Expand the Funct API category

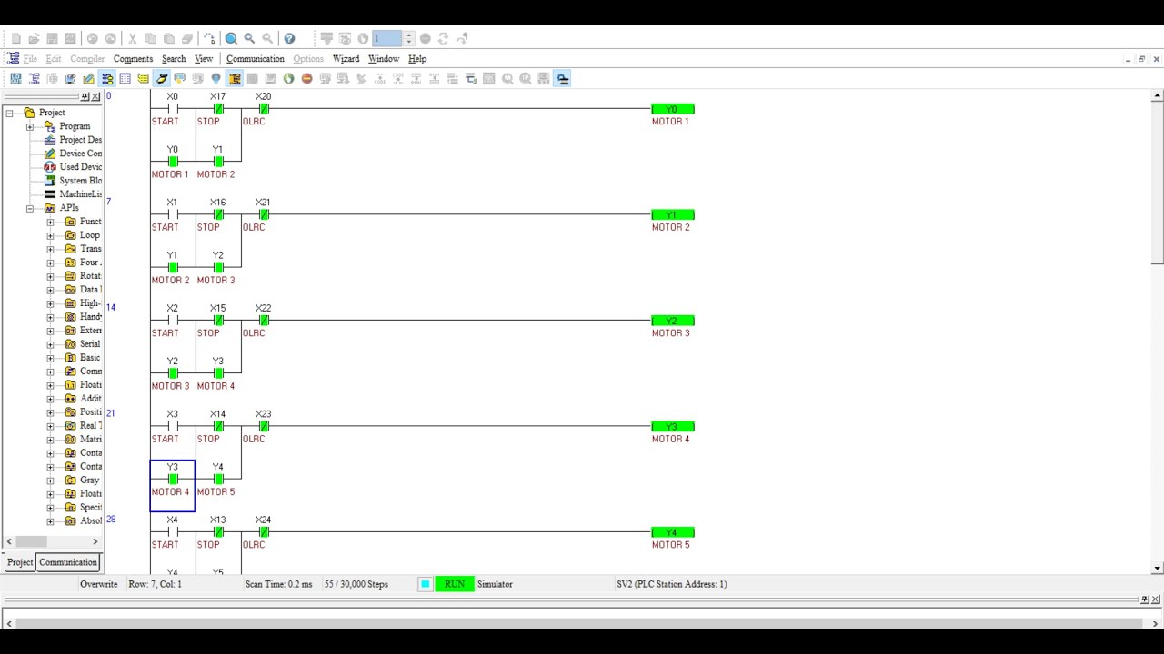50,222
